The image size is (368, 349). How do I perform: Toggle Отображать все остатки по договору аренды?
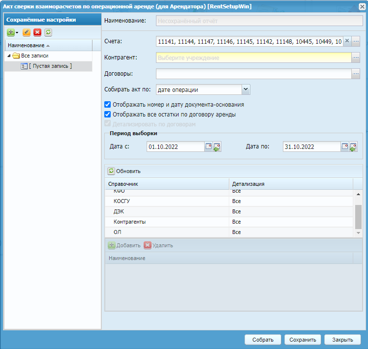[x=108, y=115]
